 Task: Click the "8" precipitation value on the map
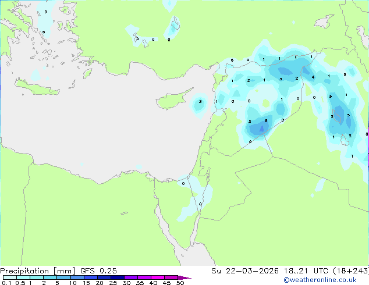coord(266,121)
